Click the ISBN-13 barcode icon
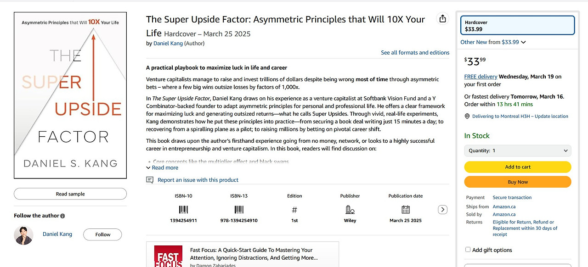 click(x=239, y=210)
